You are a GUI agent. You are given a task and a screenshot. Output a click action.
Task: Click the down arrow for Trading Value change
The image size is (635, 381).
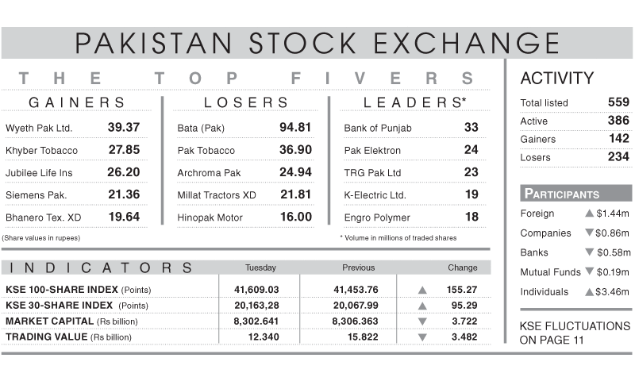[422, 337]
